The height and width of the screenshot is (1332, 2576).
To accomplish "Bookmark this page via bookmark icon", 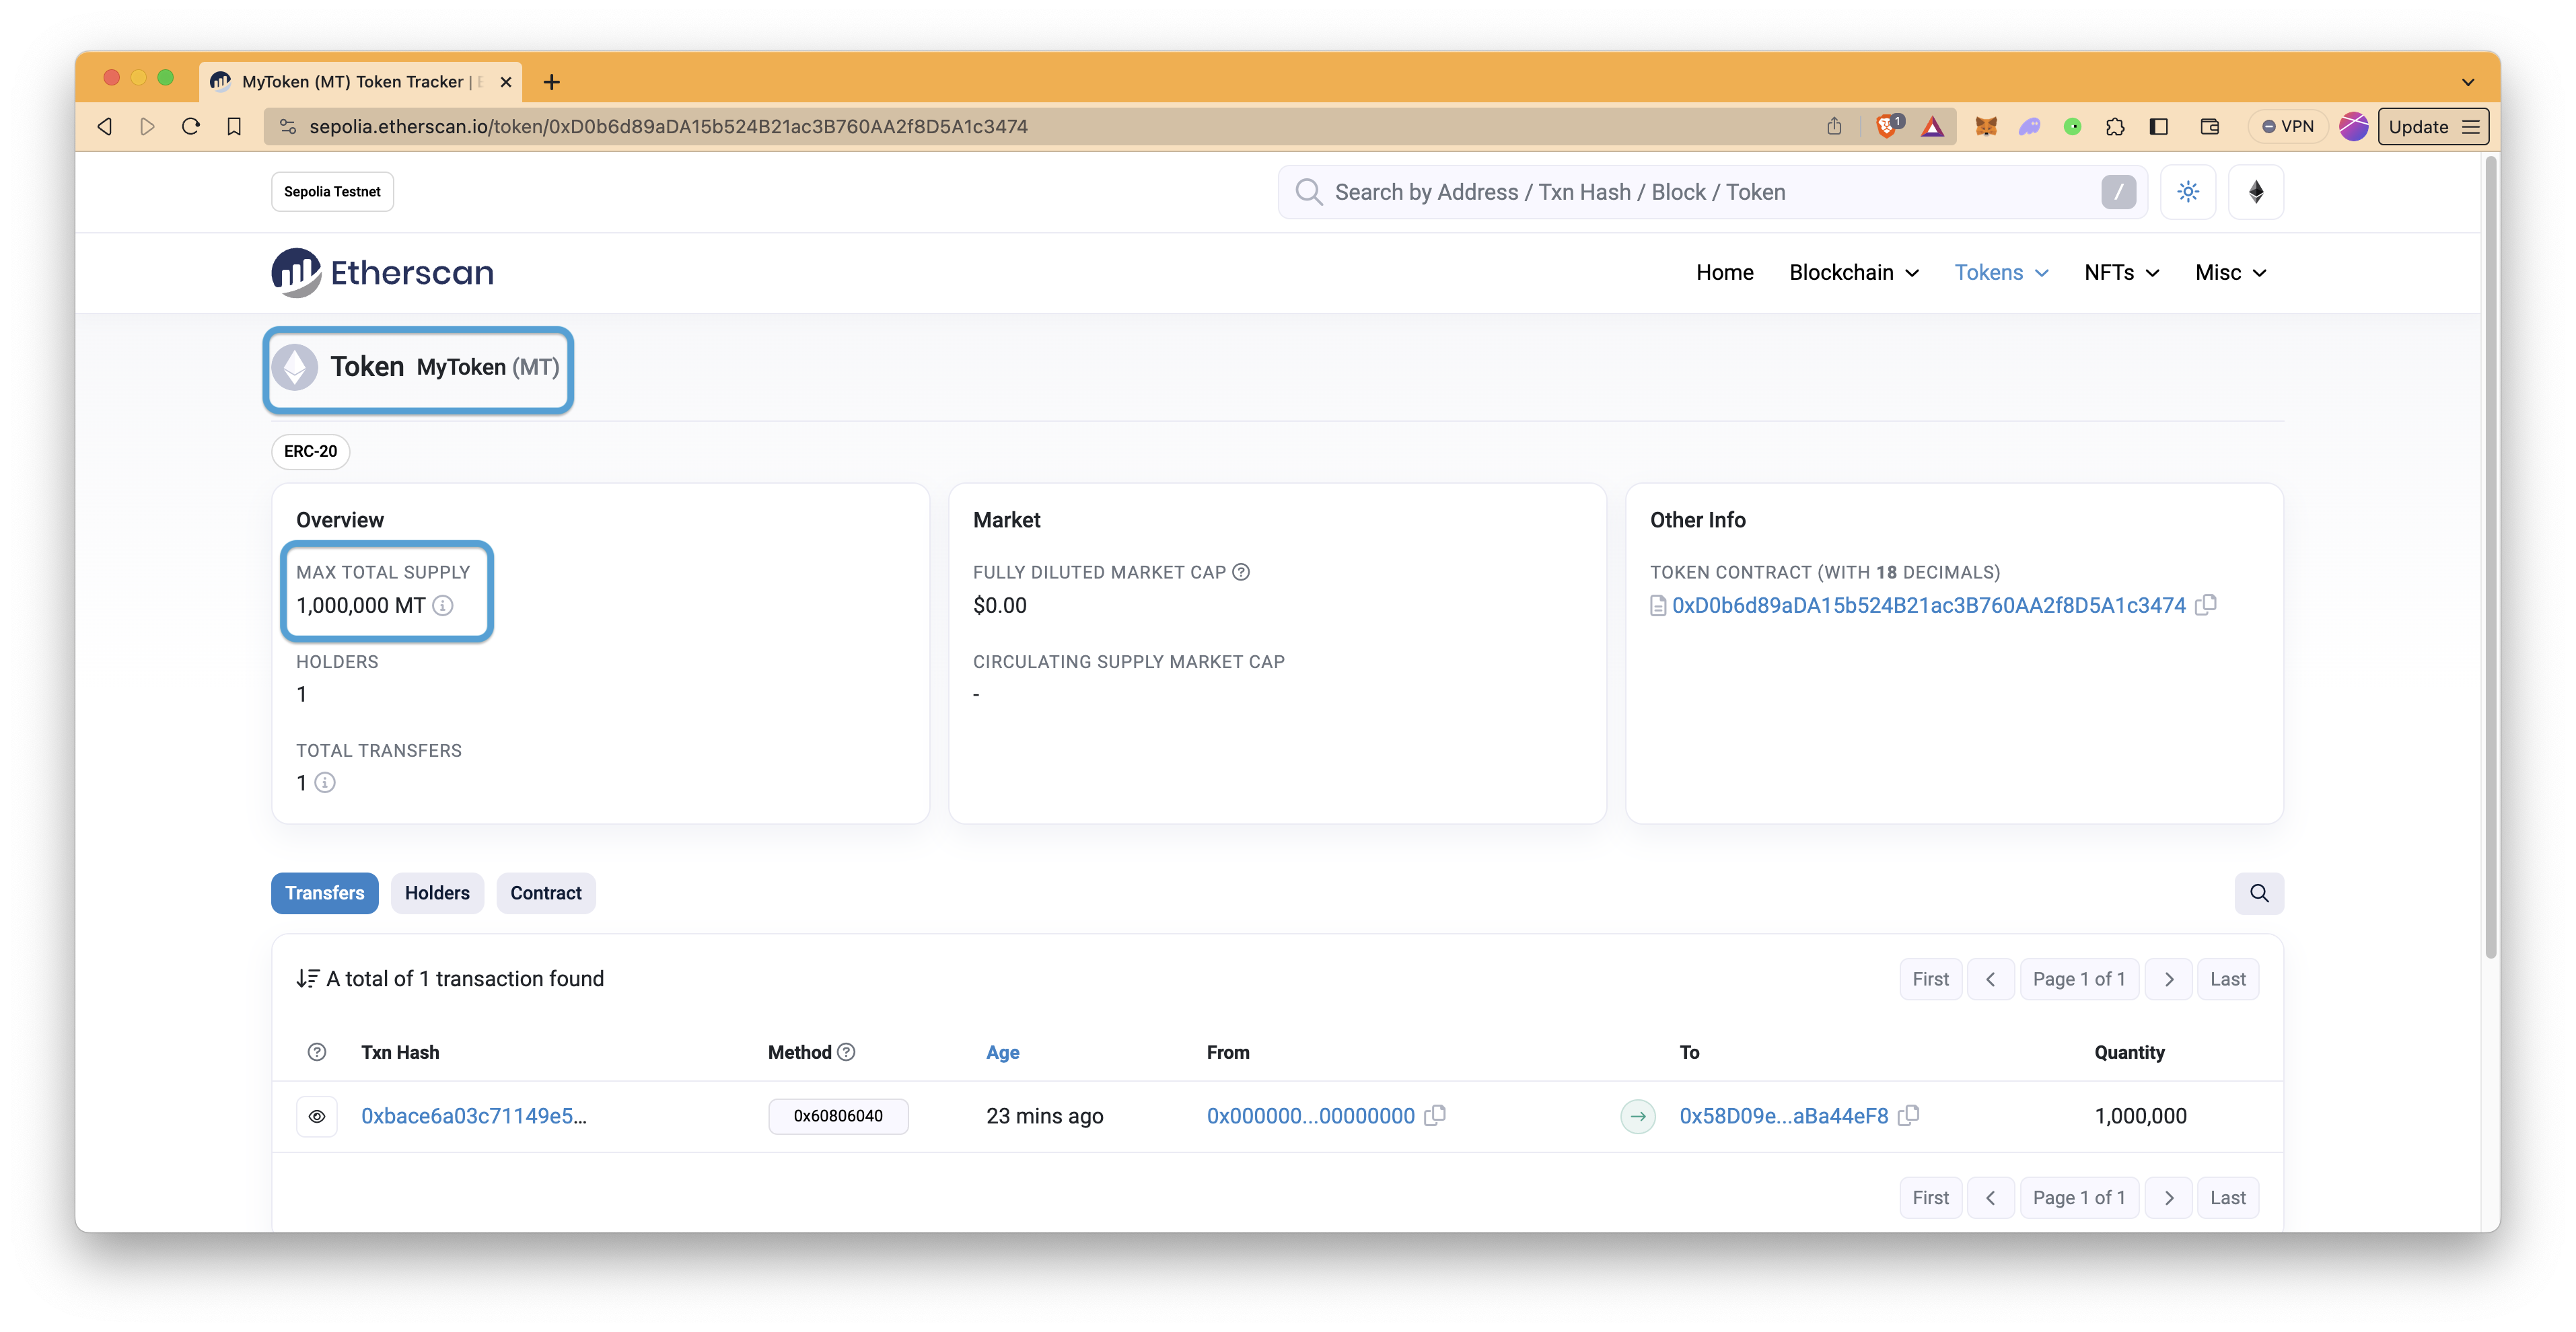I will click(x=234, y=126).
